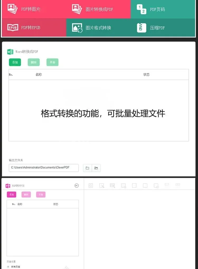Click the single blank page icon in preview toolbar
This screenshot has width=198, height=269.
pos(134,185)
